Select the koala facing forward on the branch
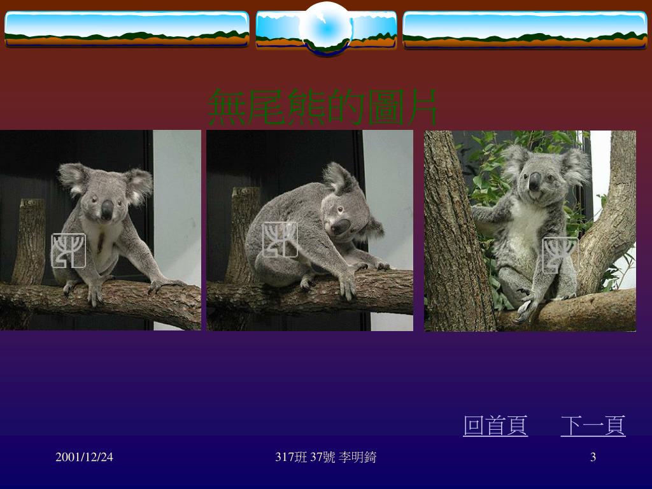 point(100,230)
